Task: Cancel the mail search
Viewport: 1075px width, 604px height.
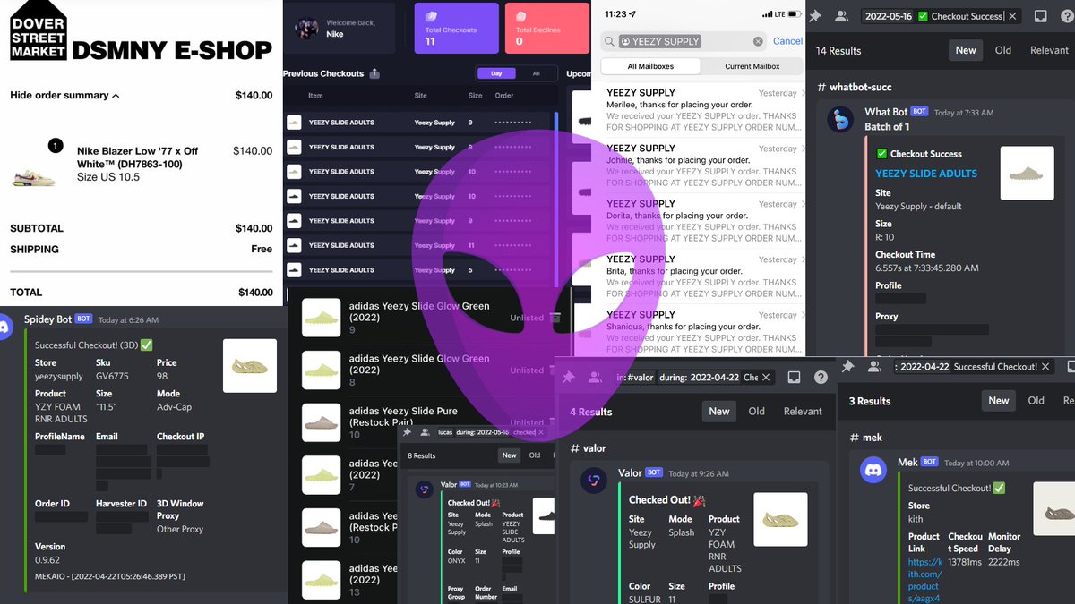Action: [x=788, y=41]
